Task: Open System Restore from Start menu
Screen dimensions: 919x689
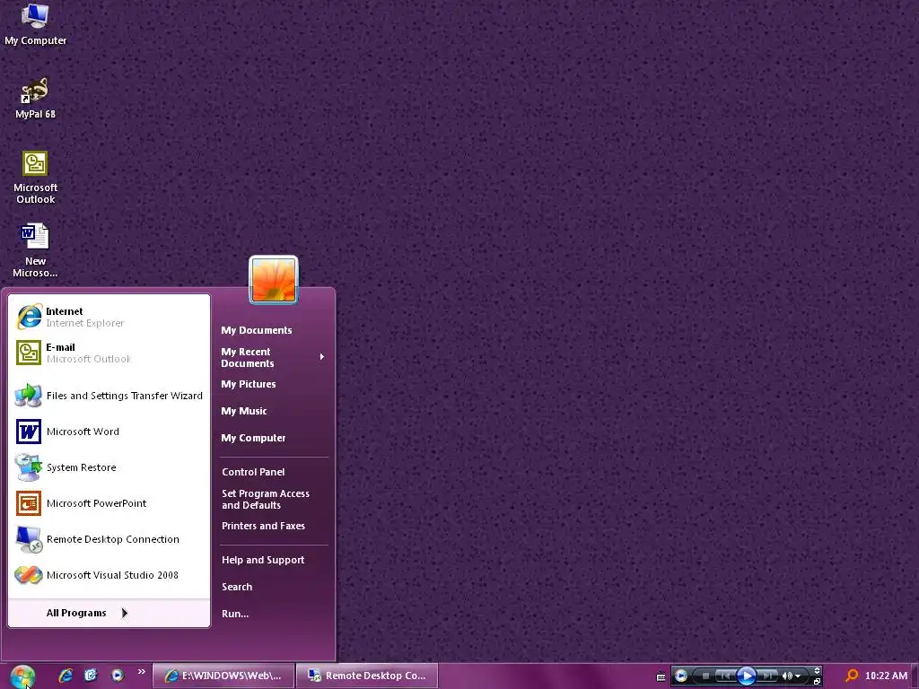Action: coord(109,467)
